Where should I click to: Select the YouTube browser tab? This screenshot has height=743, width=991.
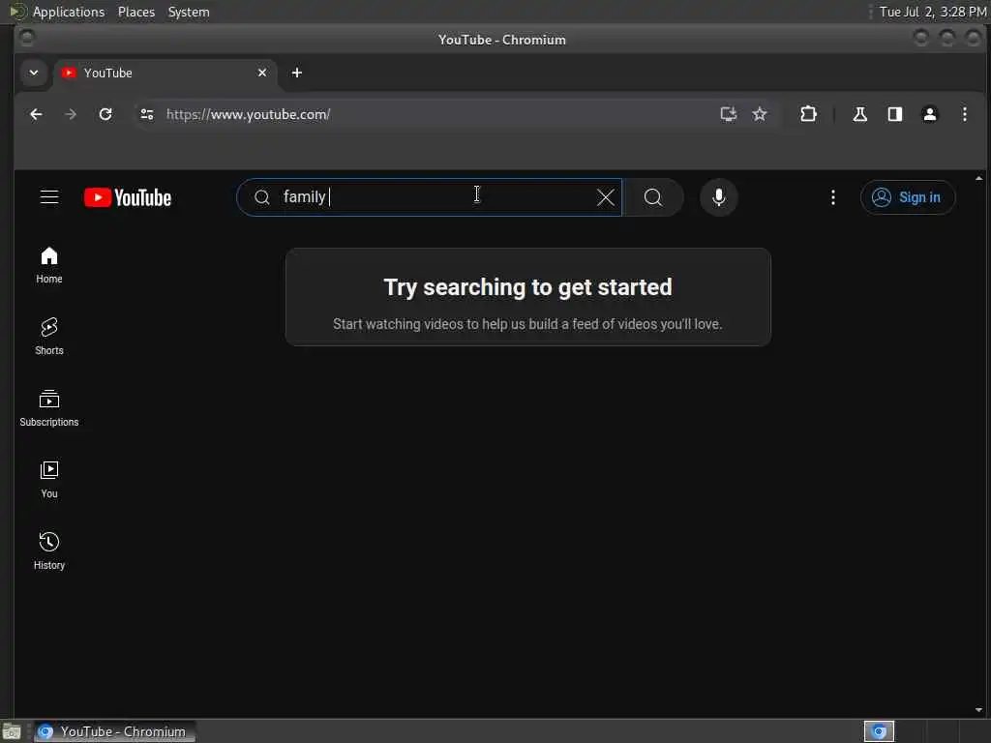point(165,73)
